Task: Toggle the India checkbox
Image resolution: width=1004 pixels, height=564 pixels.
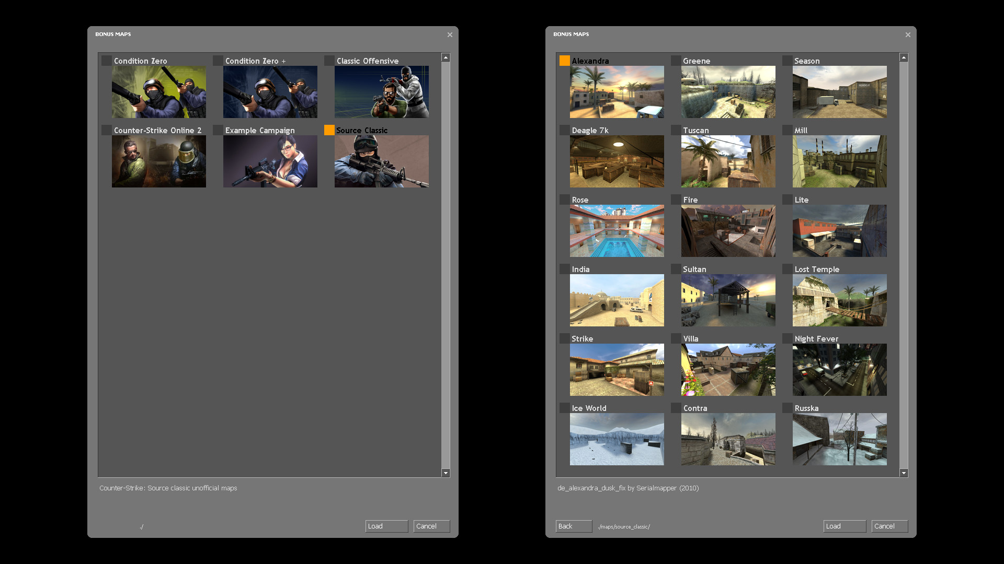Action: coord(565,269)
